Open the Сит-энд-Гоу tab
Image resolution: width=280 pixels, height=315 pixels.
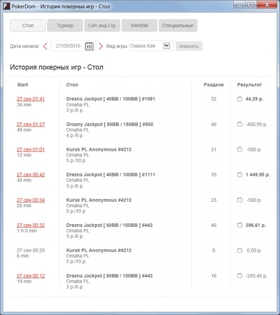click(x=102, y=26)
